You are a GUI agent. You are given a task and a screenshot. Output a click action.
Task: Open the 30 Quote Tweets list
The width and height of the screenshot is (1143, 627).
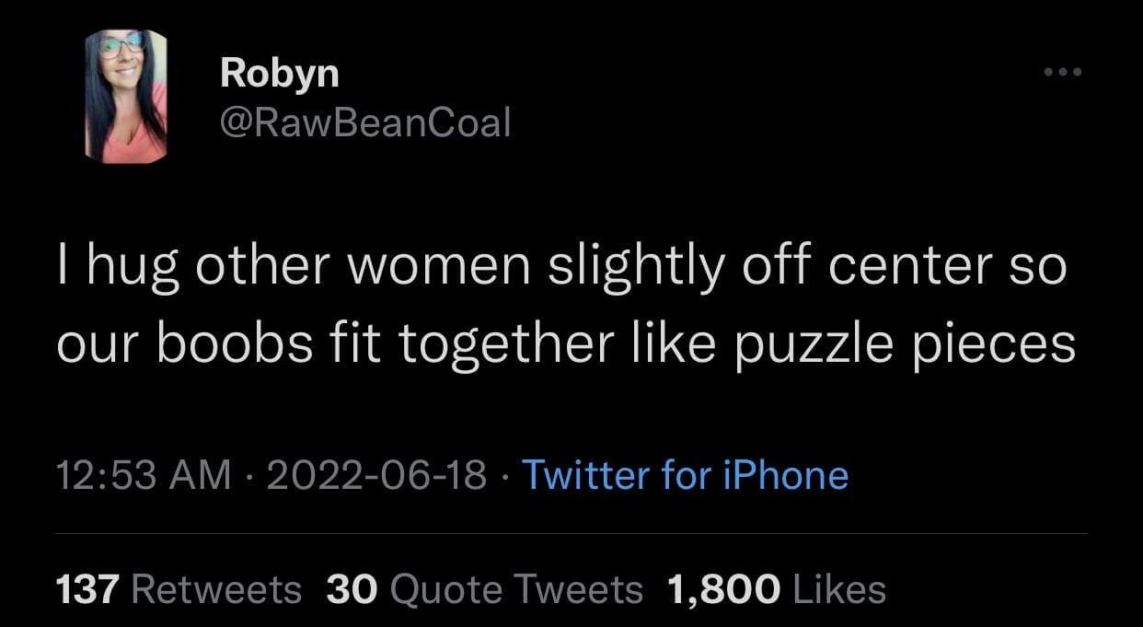[485, 589]
